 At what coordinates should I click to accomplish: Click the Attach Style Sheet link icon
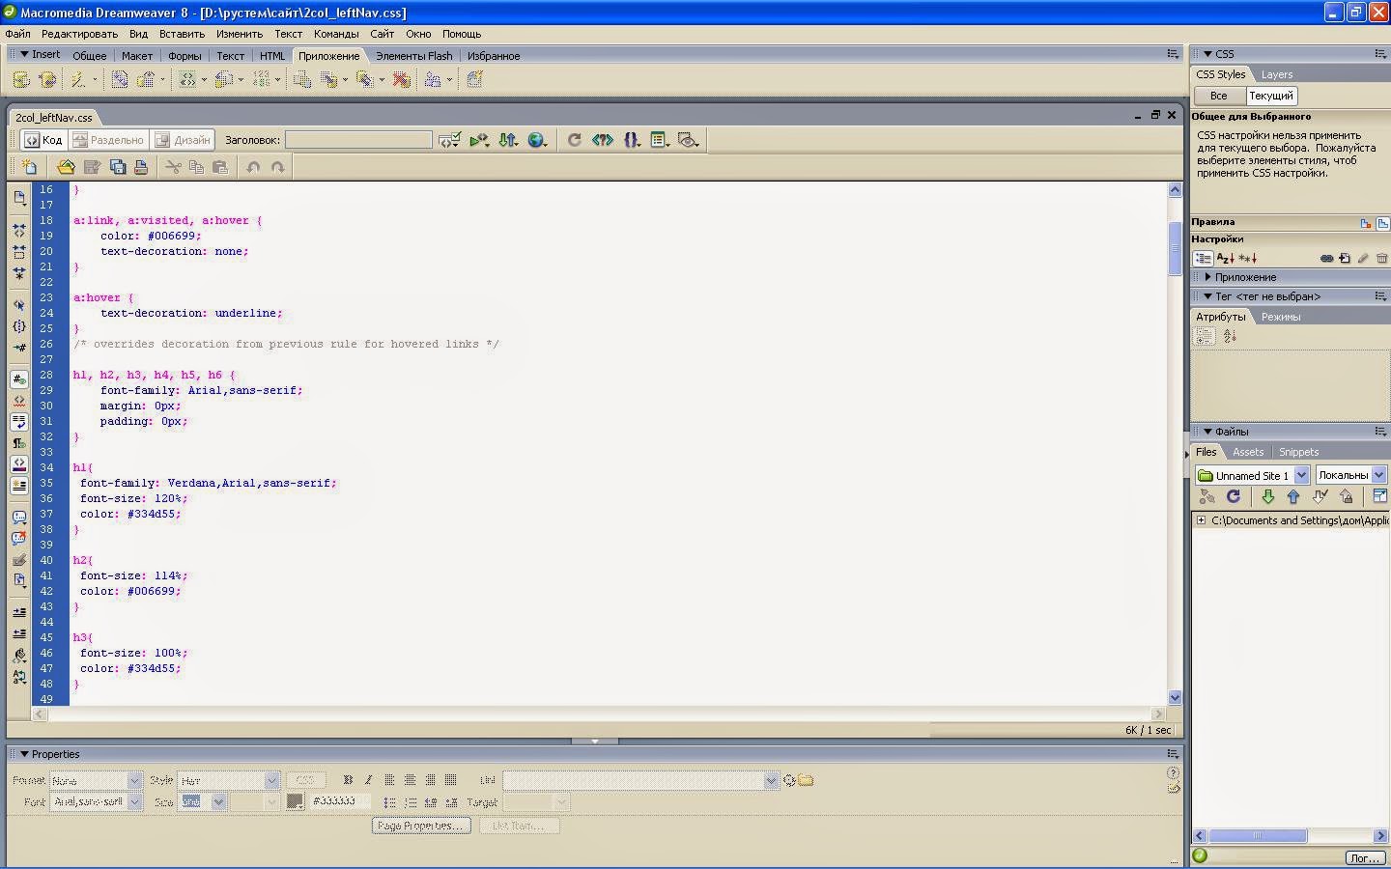coord(1326,258)
